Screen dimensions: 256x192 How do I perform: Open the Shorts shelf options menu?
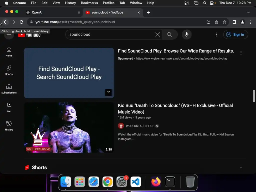pyautogui.click(x=241, y=167)
